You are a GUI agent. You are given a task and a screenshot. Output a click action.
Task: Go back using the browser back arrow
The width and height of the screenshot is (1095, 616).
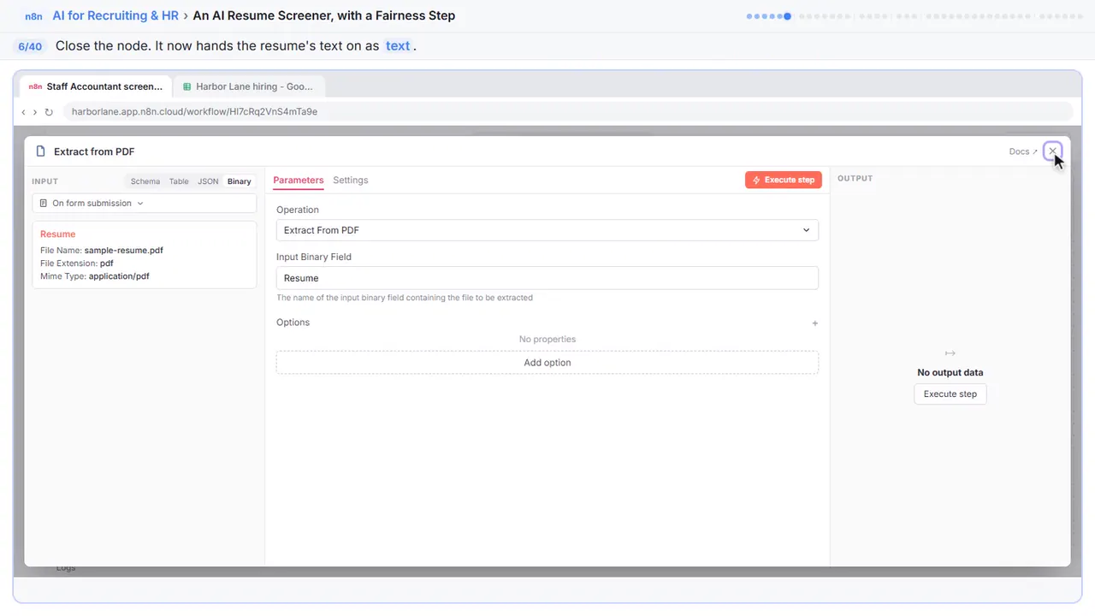tap(23, 112)
